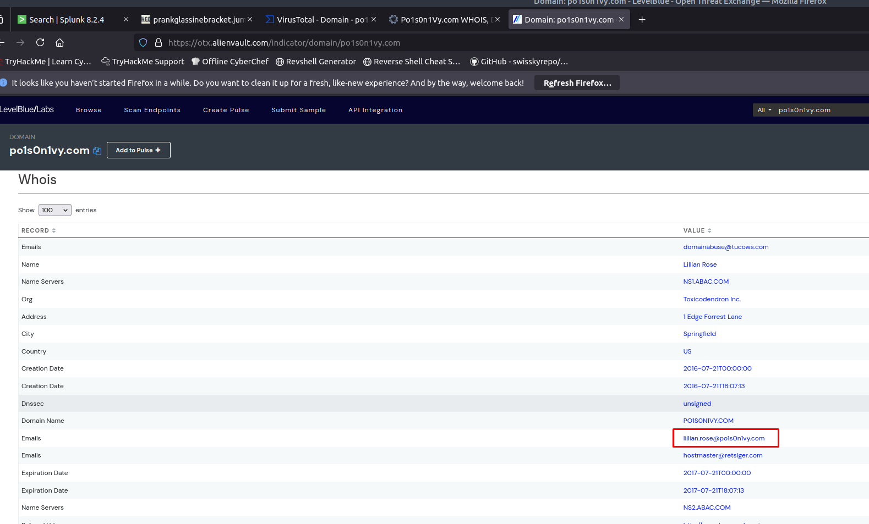
Task: Open the US country link
Action: [x=687, y=351]
